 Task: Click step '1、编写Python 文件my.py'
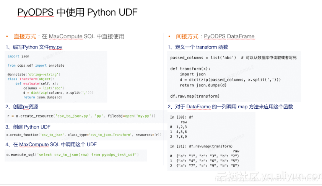(x=34, y=47)
